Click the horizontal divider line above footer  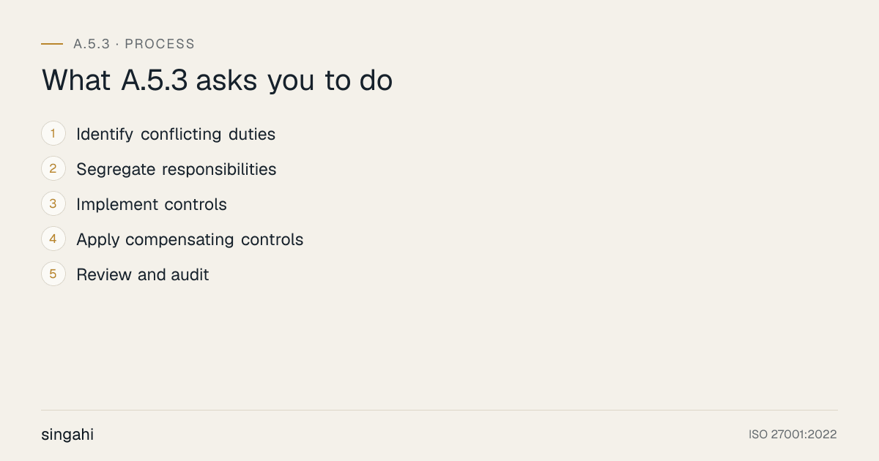coord(439,410)
